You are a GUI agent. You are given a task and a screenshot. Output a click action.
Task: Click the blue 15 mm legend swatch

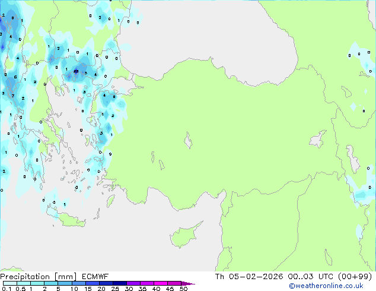[93, 283]
